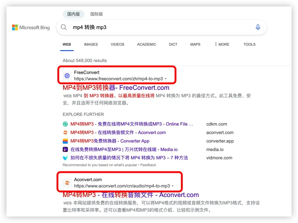Image resolution: width=298 pixels, height=223 pixels.
Task: Expand dropdown arrow beside freeconvert.com URL
Action: point(166,79)
